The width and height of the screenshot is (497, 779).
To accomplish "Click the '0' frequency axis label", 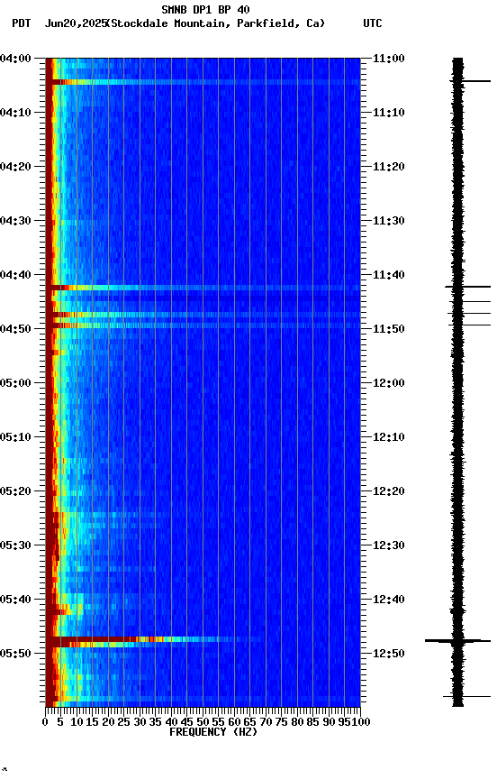I will click(45, 723).
